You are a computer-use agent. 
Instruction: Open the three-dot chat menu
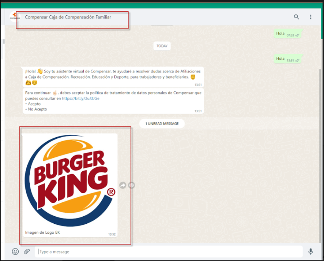pos(310,17)
